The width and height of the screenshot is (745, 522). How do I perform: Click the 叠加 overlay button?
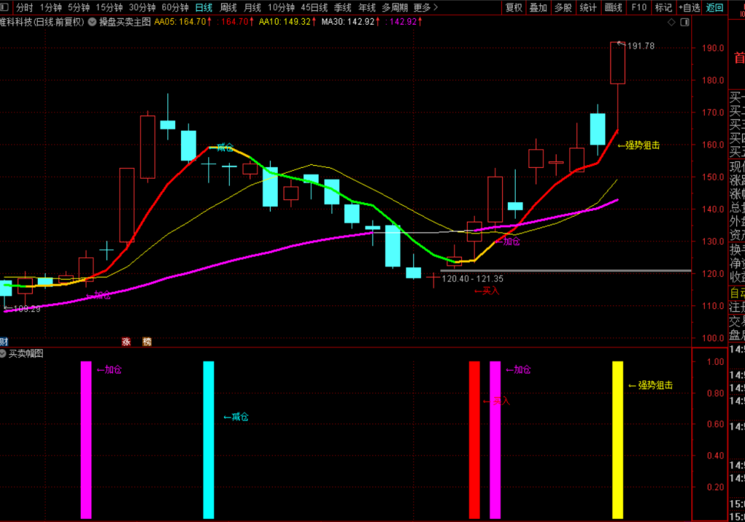coord(538,7)
